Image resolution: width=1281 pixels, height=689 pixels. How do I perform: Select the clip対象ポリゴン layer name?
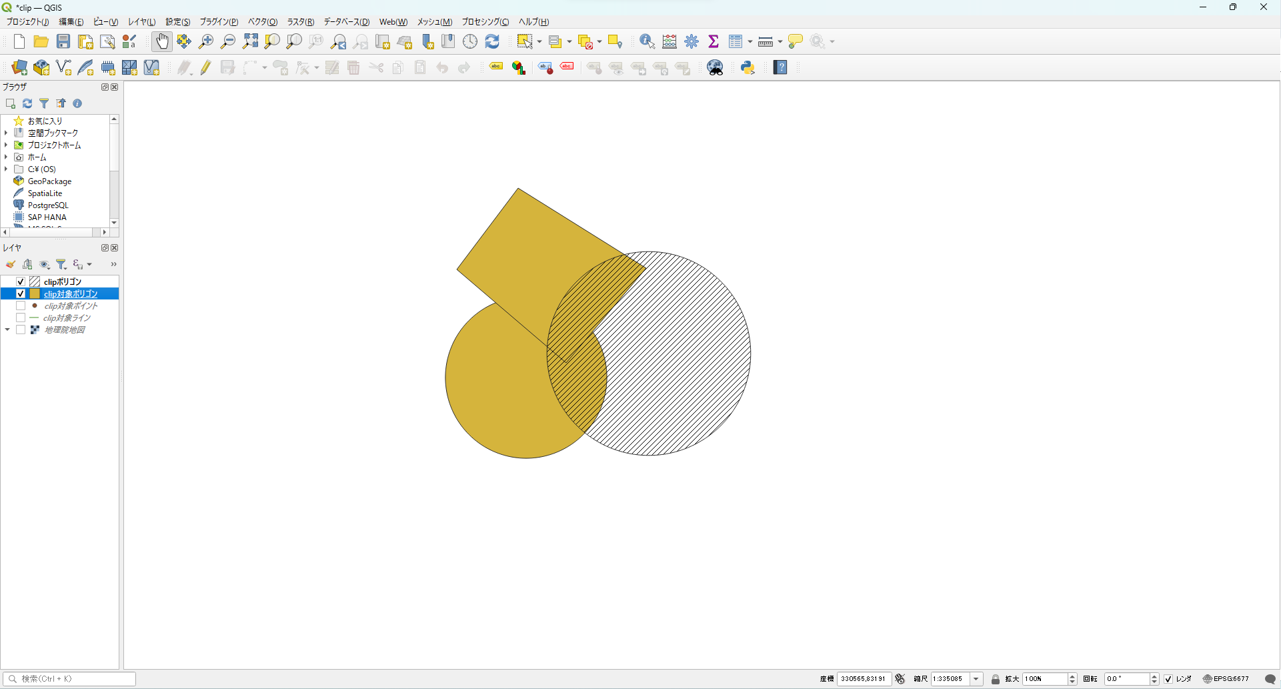point(71,293)
